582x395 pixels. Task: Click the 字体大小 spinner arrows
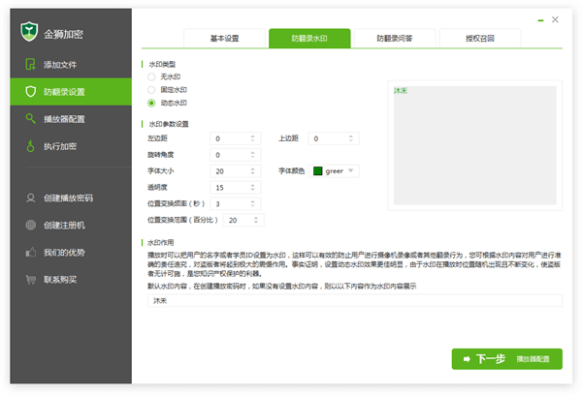252,170
